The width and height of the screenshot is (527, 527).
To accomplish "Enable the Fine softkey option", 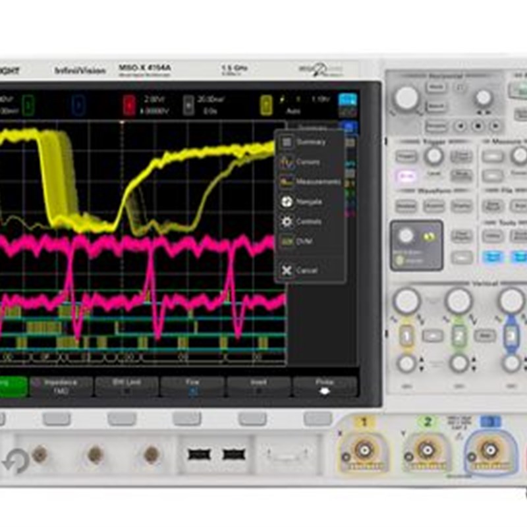I will coord(192,387).
